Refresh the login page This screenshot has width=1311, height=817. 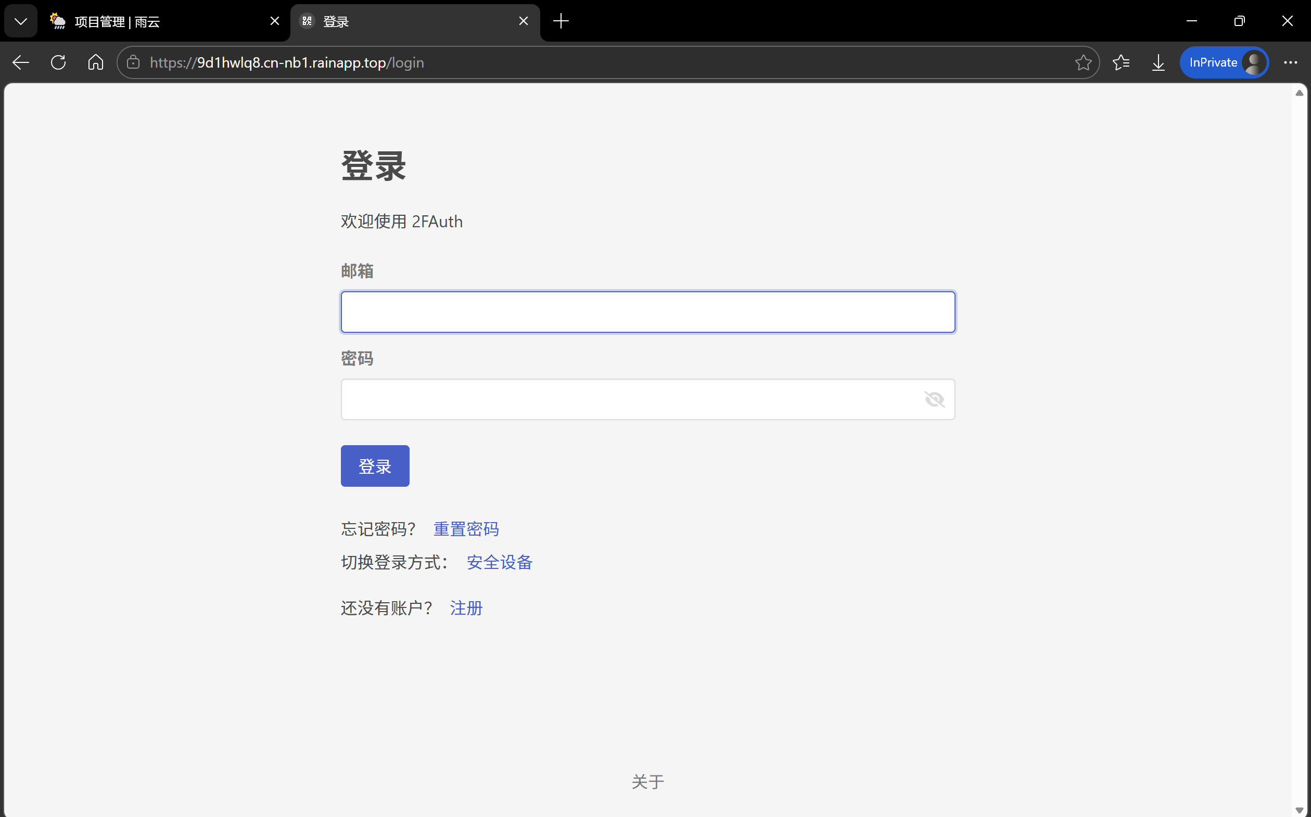58,63
